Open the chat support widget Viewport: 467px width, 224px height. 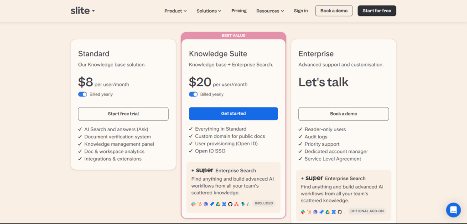(453, 210)
